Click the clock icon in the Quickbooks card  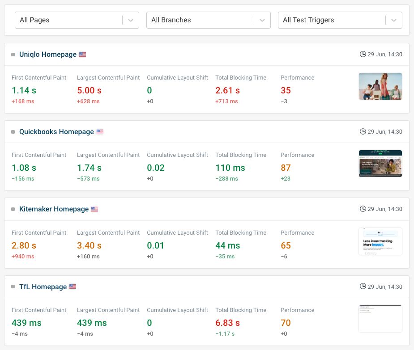(x=363, y=131)
